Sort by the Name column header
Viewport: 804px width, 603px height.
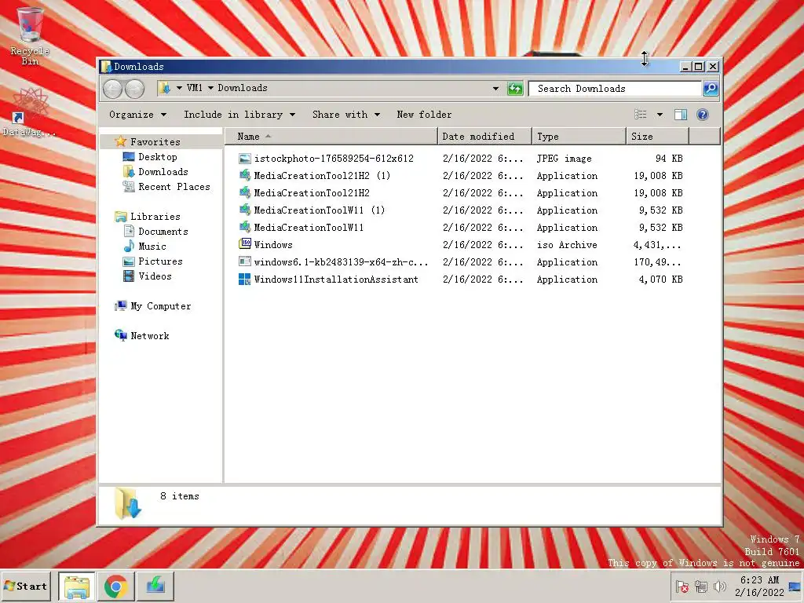pyautogui.click(x=331, y=137)
